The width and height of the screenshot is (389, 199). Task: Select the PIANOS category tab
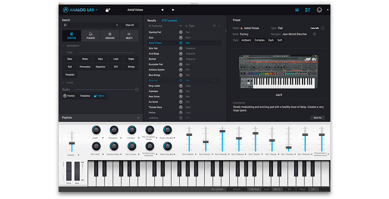(x=91, y=36)
